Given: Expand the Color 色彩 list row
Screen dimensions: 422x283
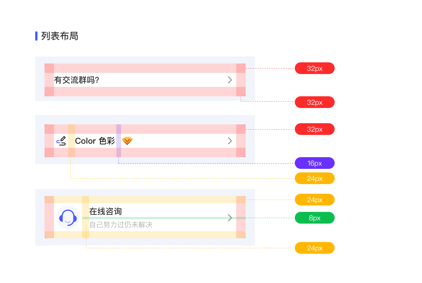Looking at the screenshot, I should 230,141.
